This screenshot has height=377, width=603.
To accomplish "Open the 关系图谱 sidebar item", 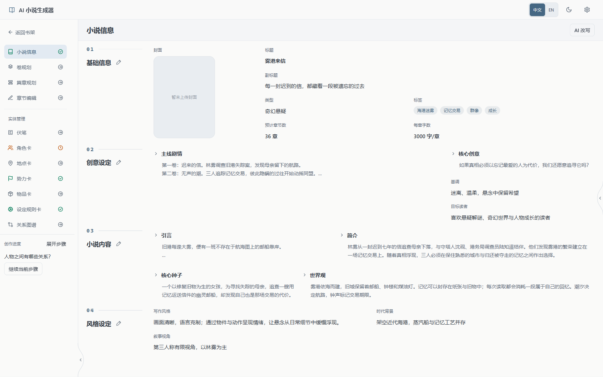I will point(36,225).
